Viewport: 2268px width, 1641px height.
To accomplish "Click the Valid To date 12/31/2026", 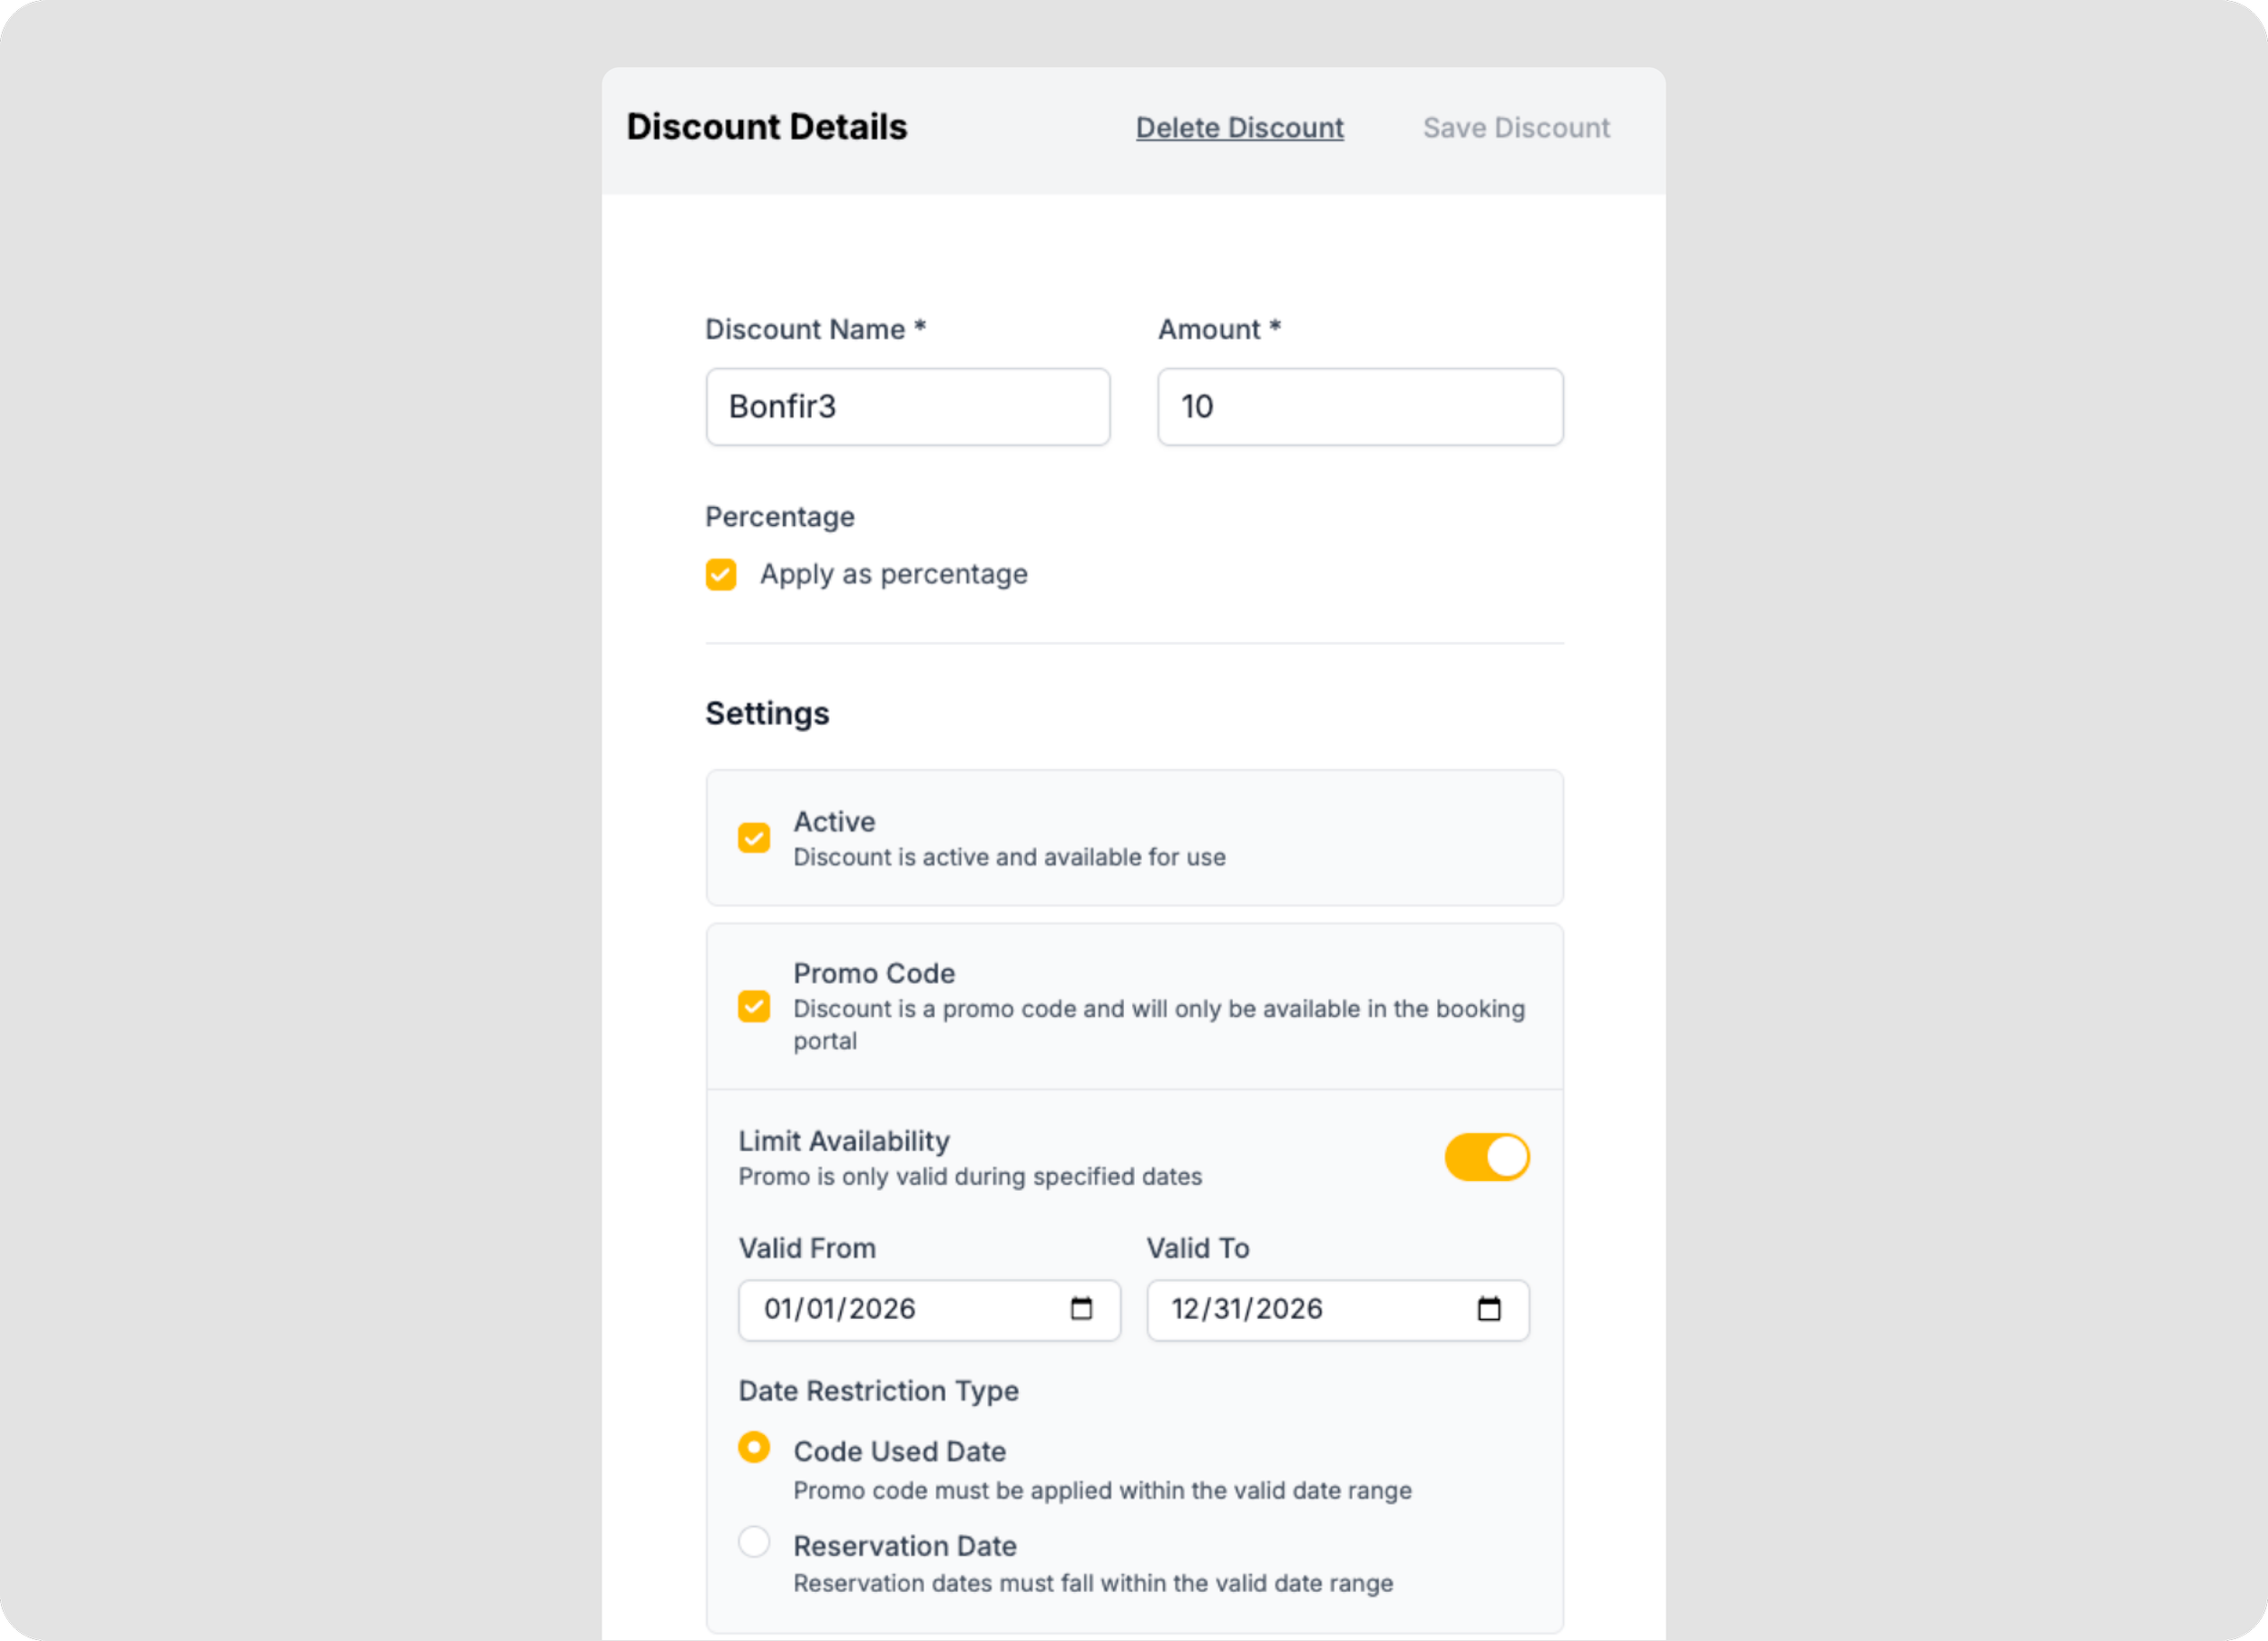I will (1247, 1309).
